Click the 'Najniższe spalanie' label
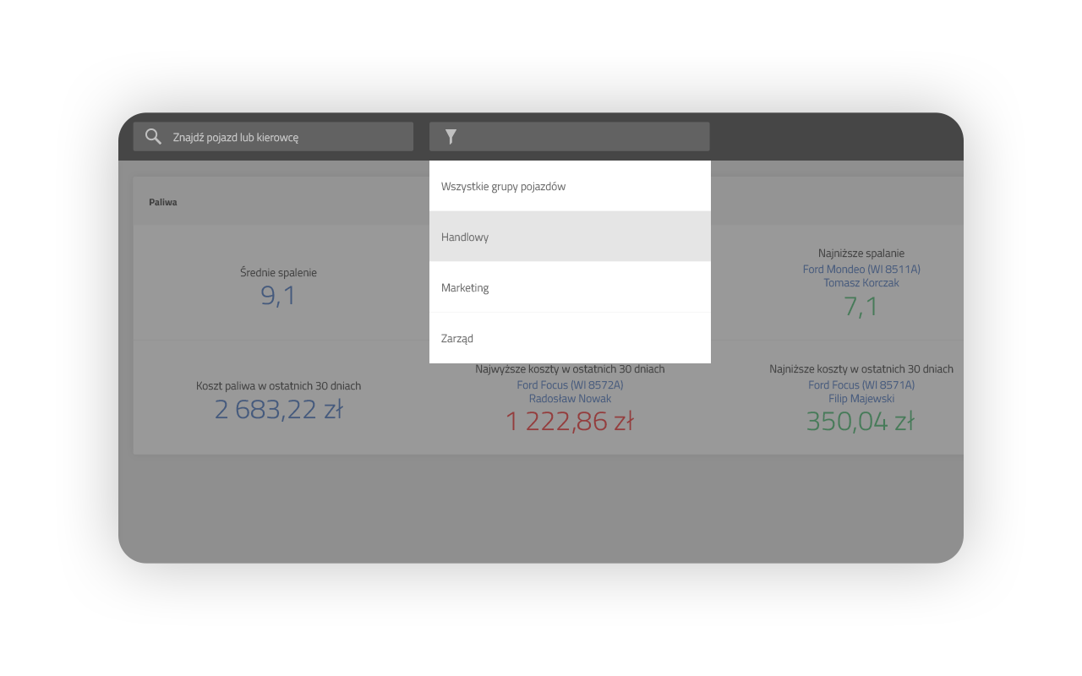 pos(861,253)
